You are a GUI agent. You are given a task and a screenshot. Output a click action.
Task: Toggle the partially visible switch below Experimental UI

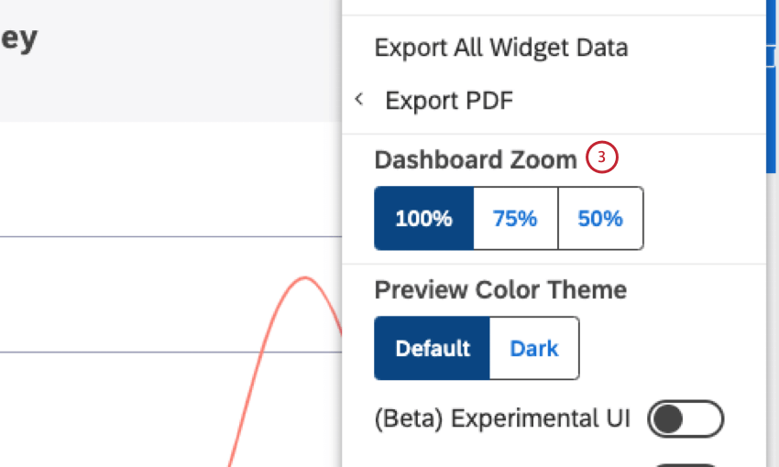pos(686,462)
